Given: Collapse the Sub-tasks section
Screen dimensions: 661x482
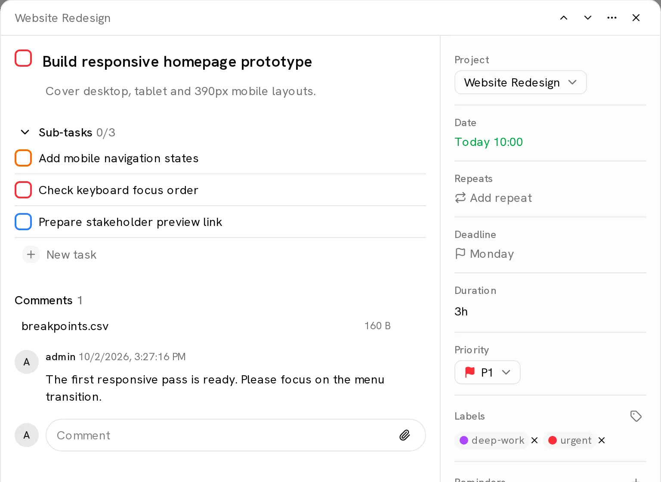Looking at the screenshot, I should click(x=25, y=132).
